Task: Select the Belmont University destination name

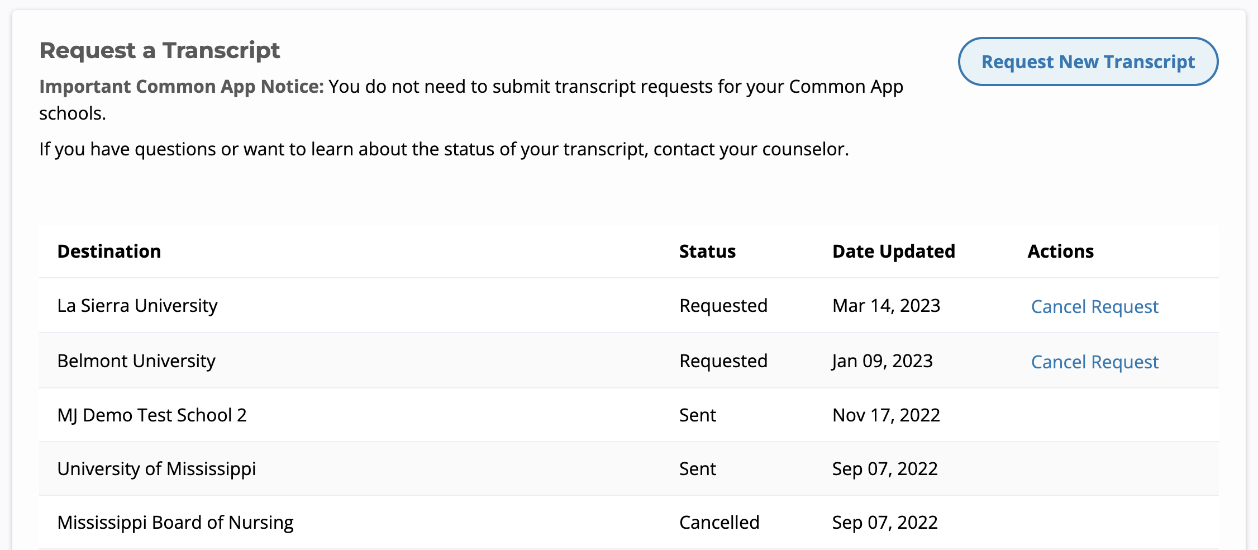Action: pyautogui.click(x=136, y=361)
